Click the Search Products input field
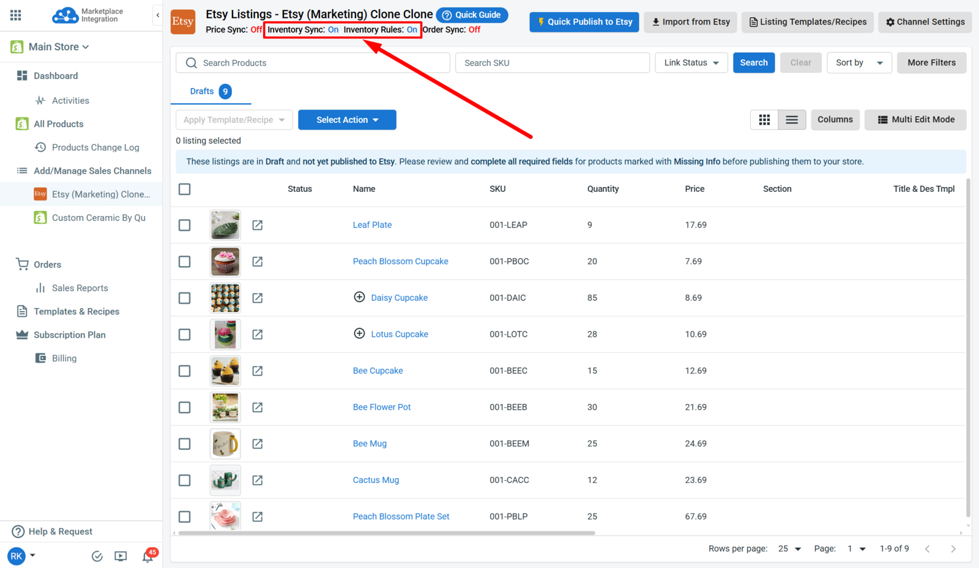Viewport: 979px width, 568px height. [x=313, y=63]
